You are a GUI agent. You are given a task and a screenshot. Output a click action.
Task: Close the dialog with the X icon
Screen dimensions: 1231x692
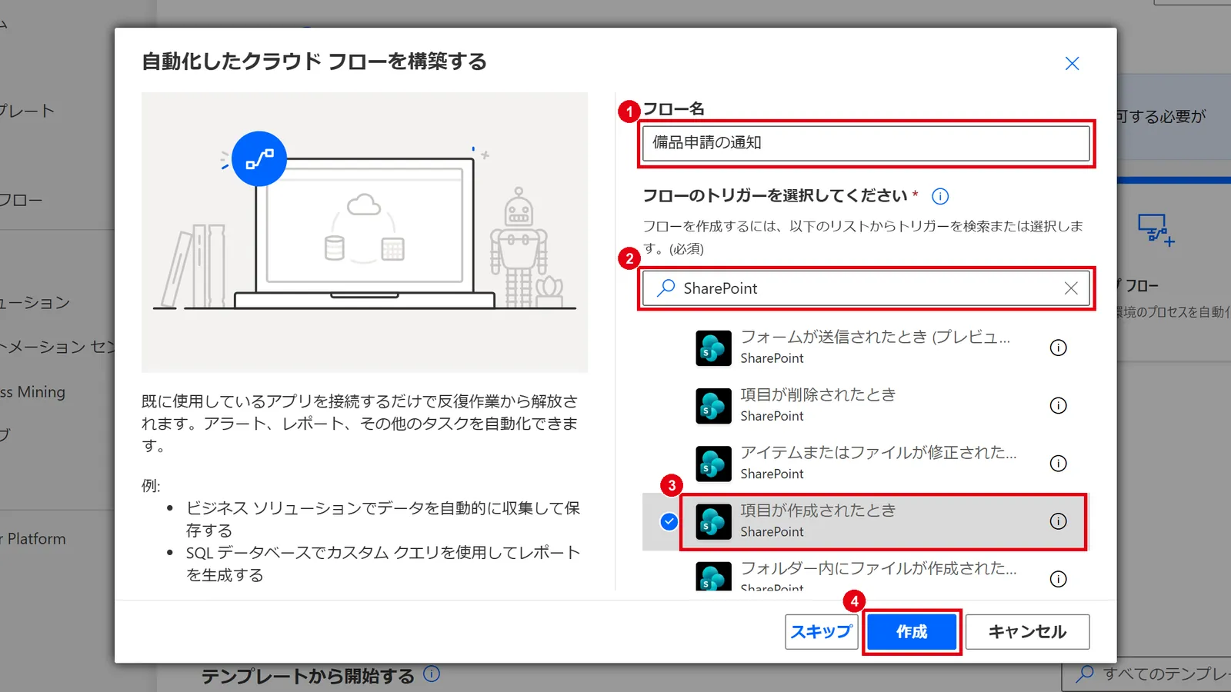pyautogui.click(x=1072, y=63)
